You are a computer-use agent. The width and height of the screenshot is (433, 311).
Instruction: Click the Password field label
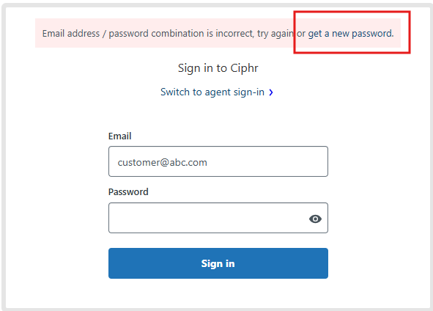tap(128, 192)
